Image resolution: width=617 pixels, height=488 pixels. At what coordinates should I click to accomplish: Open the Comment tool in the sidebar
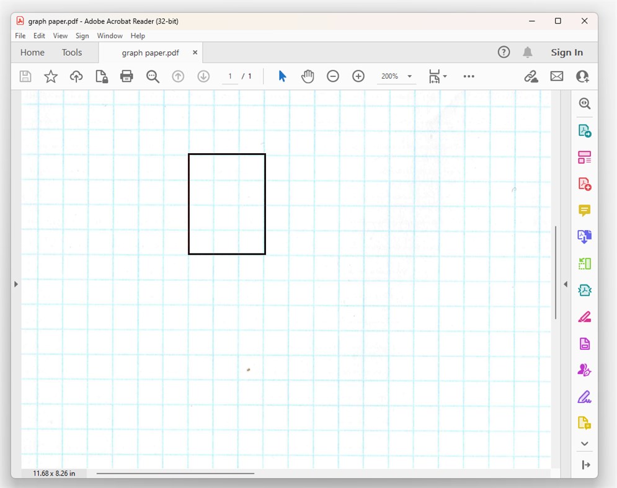coord(584,210)
